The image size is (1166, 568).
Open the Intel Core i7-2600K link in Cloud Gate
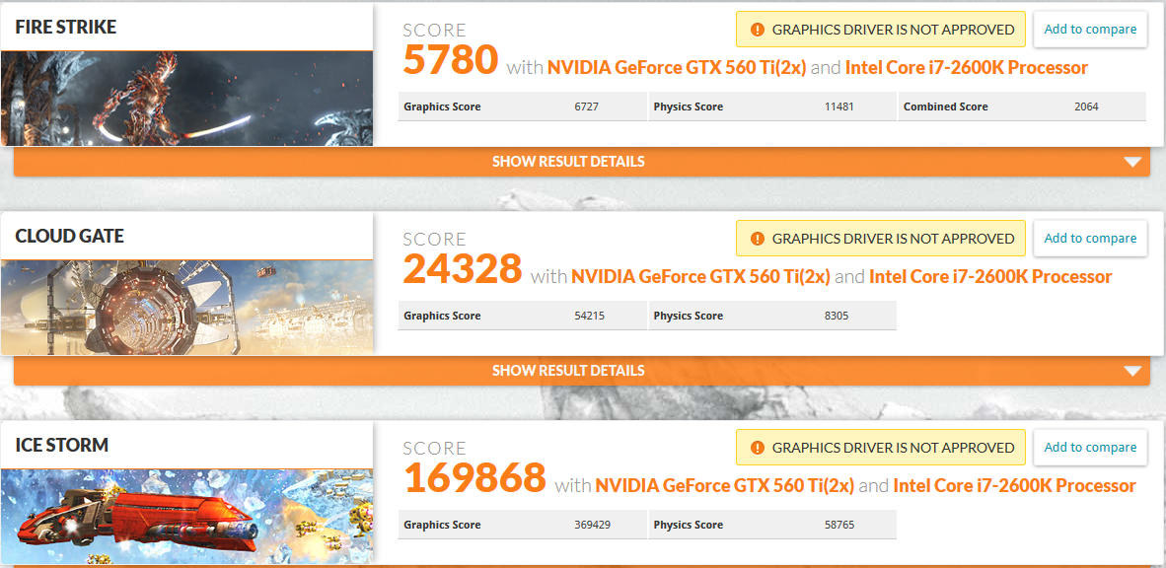click(x=990, y=277)
